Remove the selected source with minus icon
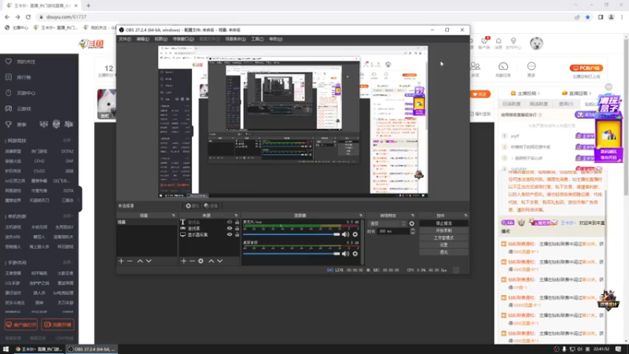The width and height of the screenshot is (629, 354). (x=192, y=261)
